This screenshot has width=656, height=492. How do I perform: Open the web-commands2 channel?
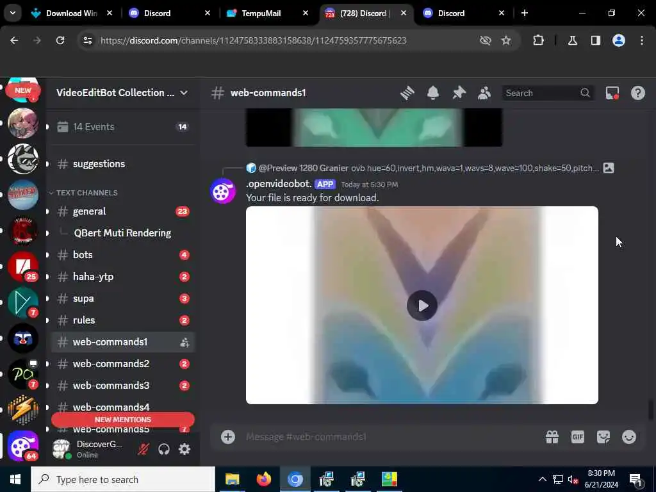(122, 364)
